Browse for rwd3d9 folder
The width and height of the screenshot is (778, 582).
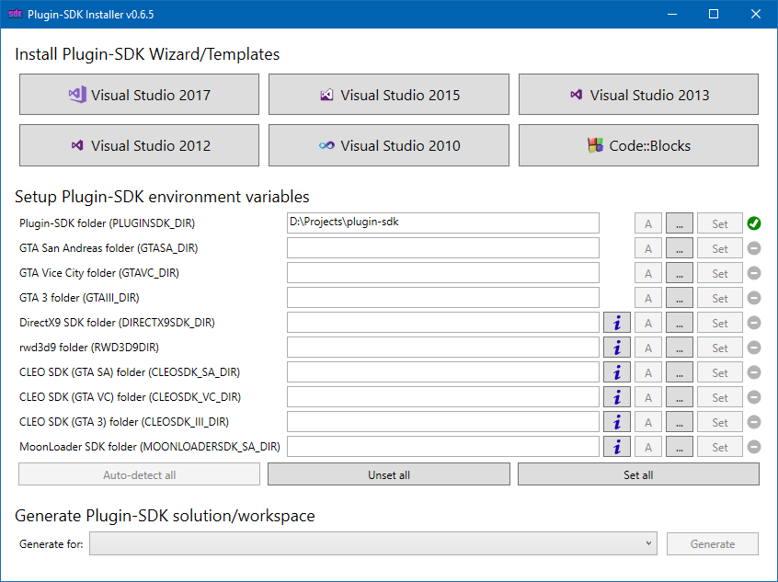[680, 348]
